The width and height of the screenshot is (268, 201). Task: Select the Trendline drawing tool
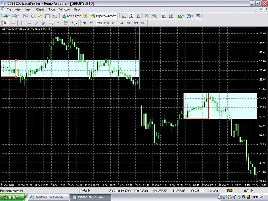[x=36, y=23]
